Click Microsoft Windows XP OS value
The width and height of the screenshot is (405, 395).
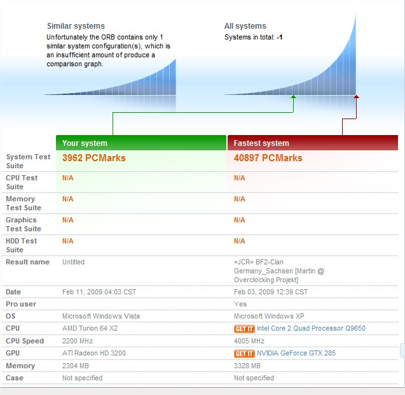(x=269, y=316)
